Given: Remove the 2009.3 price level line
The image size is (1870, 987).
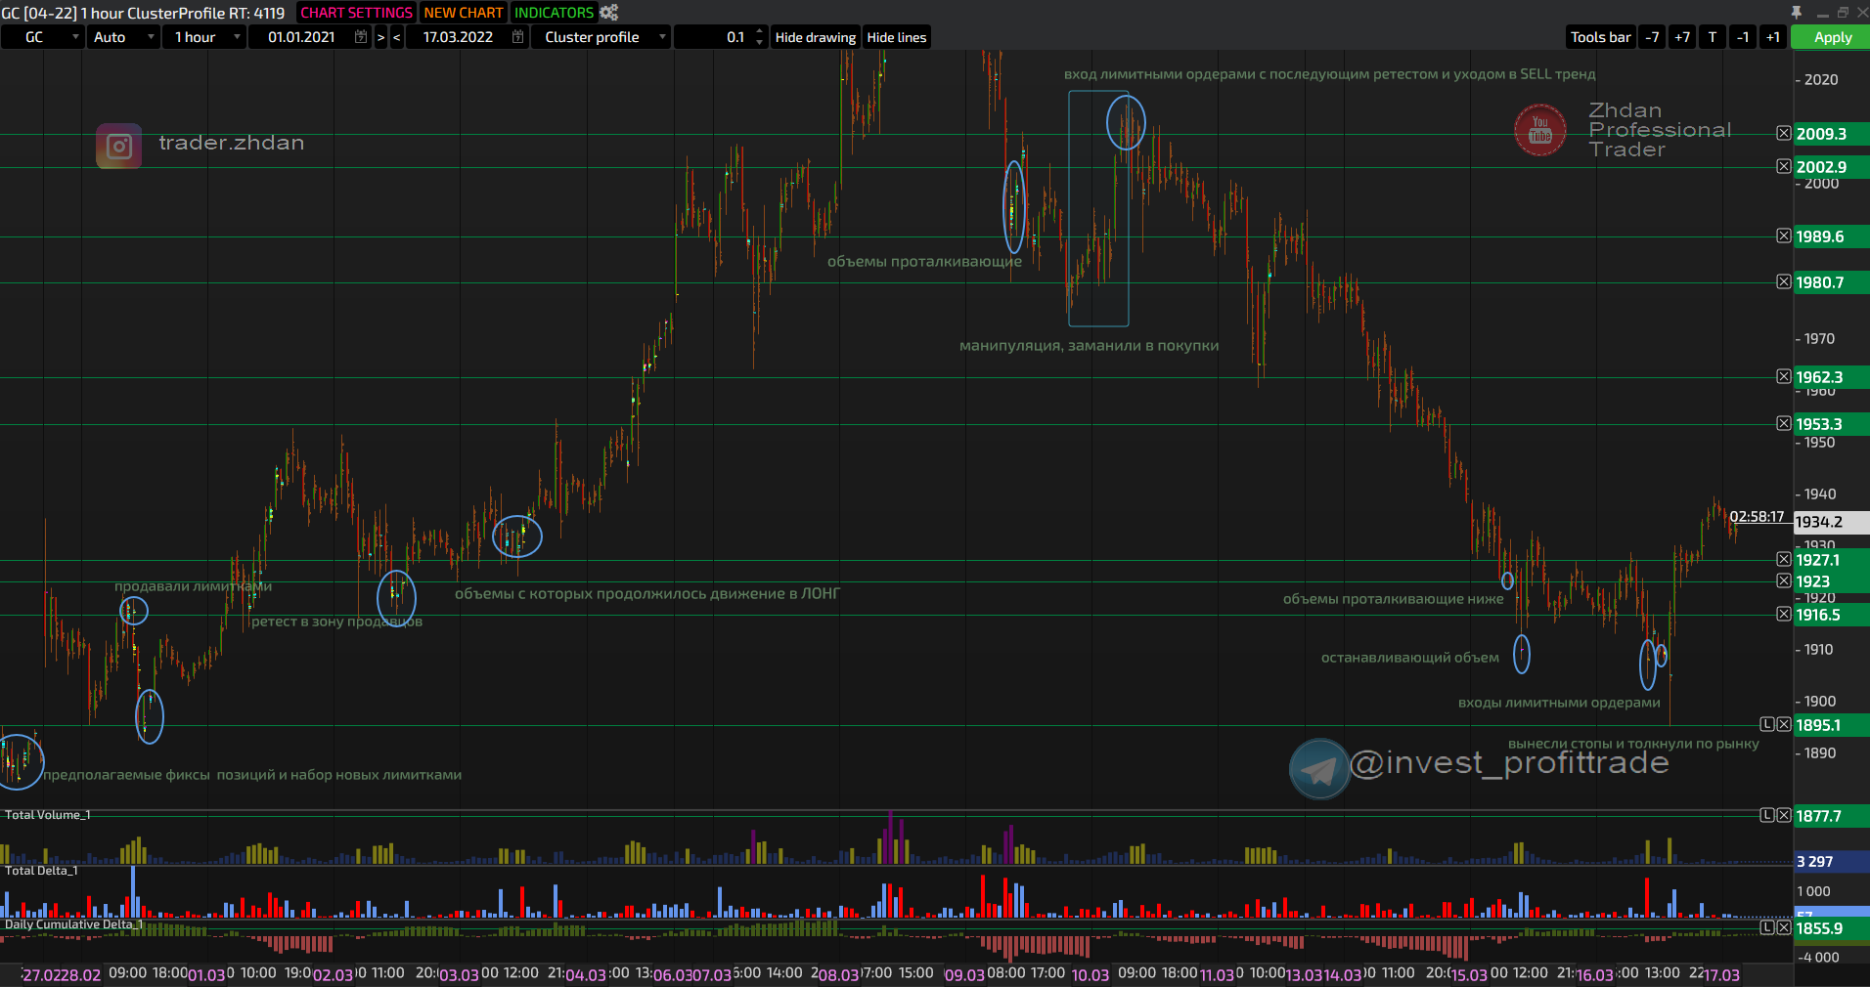Looking at the screenshot, I should pyautogui.click(x=1784, y=134).
